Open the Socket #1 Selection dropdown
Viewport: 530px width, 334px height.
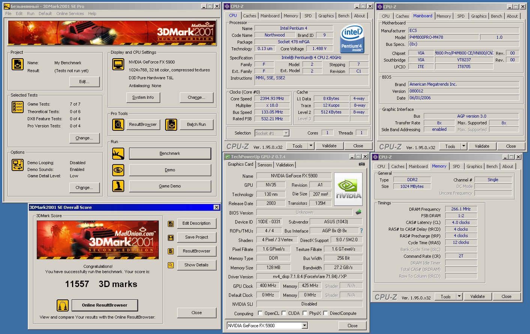pyautogui.click(x=286, y=133)
